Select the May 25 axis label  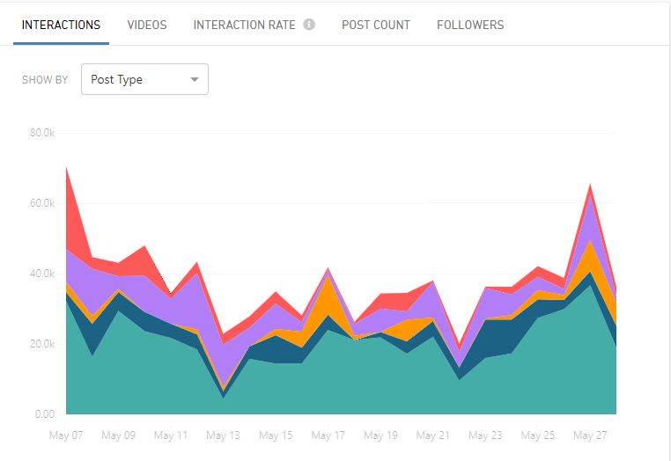coord(537,435)
